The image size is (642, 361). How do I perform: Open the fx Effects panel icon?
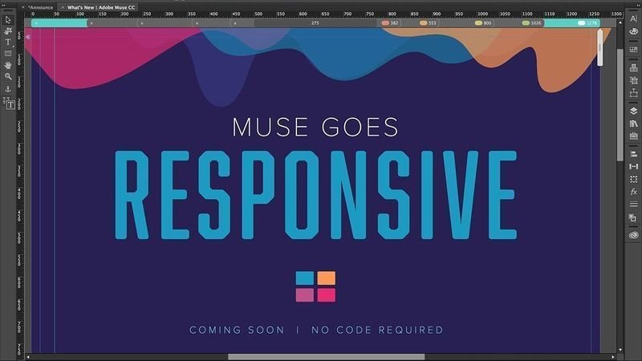click(633, 192)
